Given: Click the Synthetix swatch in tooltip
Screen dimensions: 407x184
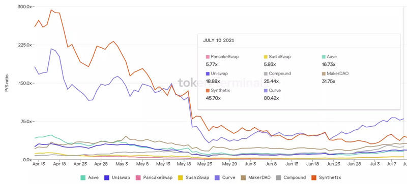Looking at the screenshot, I should [x=208, y=91].
